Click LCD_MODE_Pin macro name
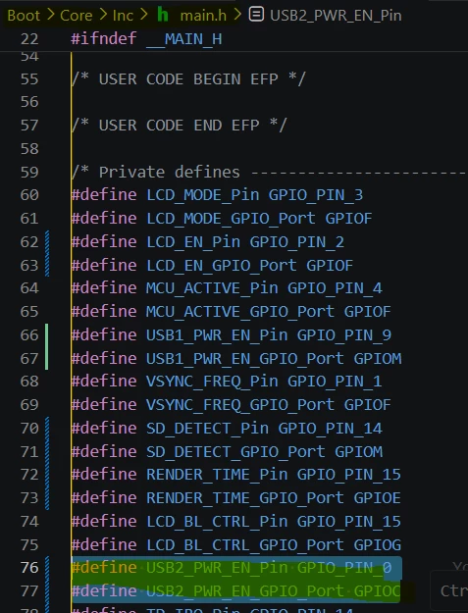The width and height of the screenshot is (468, 613). pos(202,195)
